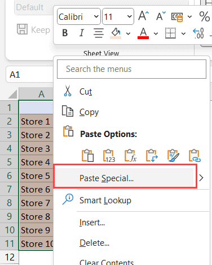Expand borders options arrow
Image resolution: width=212 pixels, height=265 pixels.
click(x=183, y=34)
